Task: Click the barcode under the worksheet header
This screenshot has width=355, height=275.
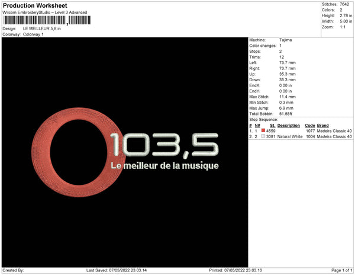Action: point(47,20)
